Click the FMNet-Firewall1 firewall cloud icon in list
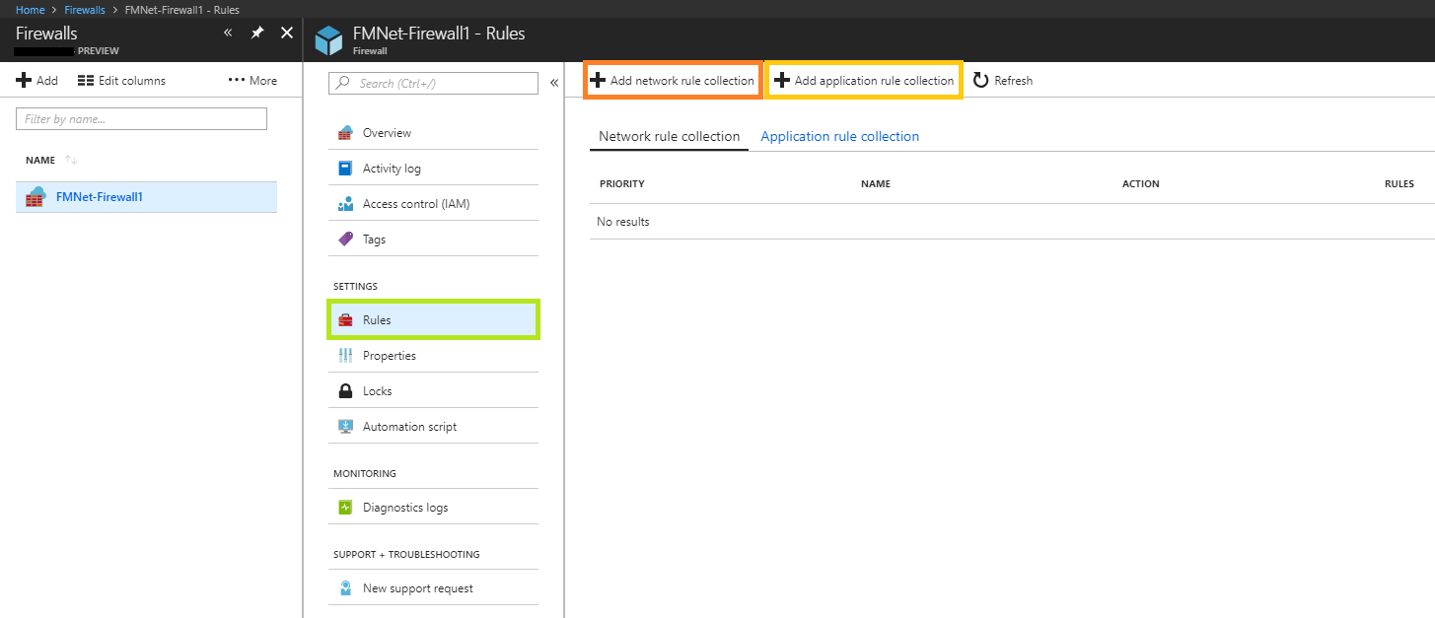Image resolution: width=1435 pixels, height=618 pixels. (x=36, y=196)
